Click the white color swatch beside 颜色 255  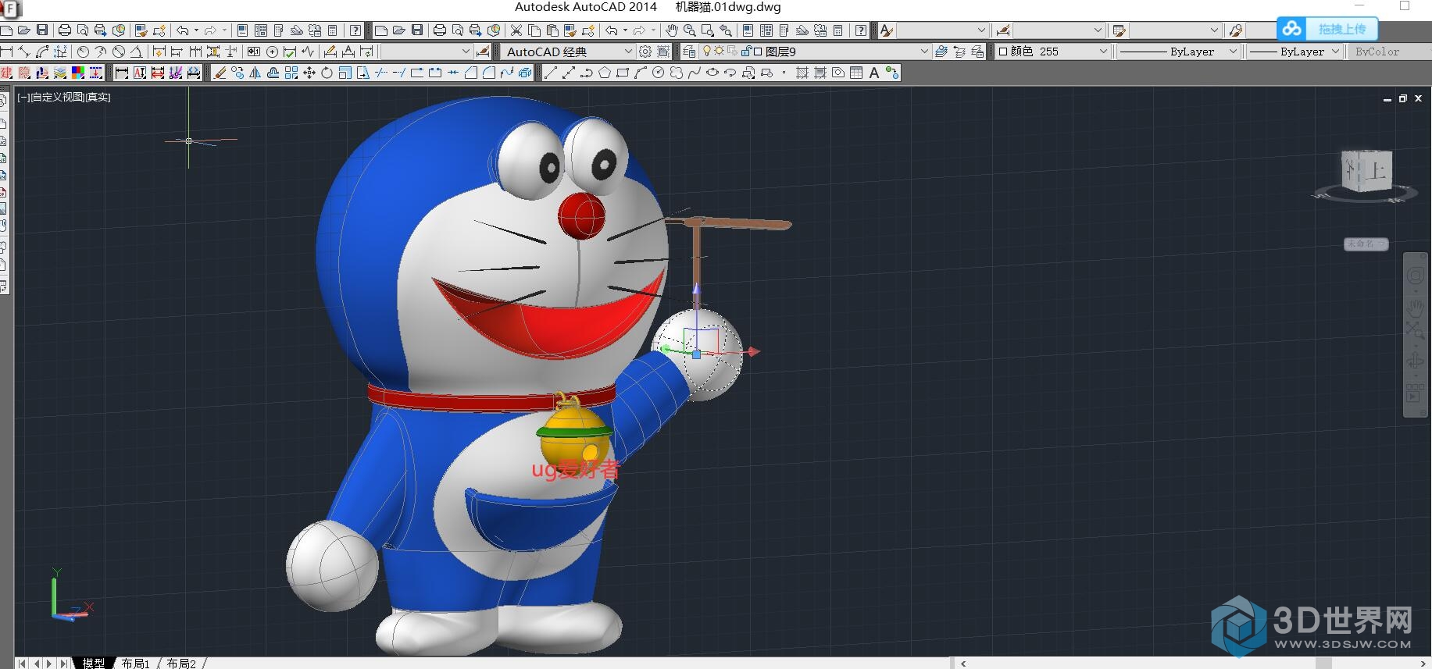click(x=1003, y=52)
